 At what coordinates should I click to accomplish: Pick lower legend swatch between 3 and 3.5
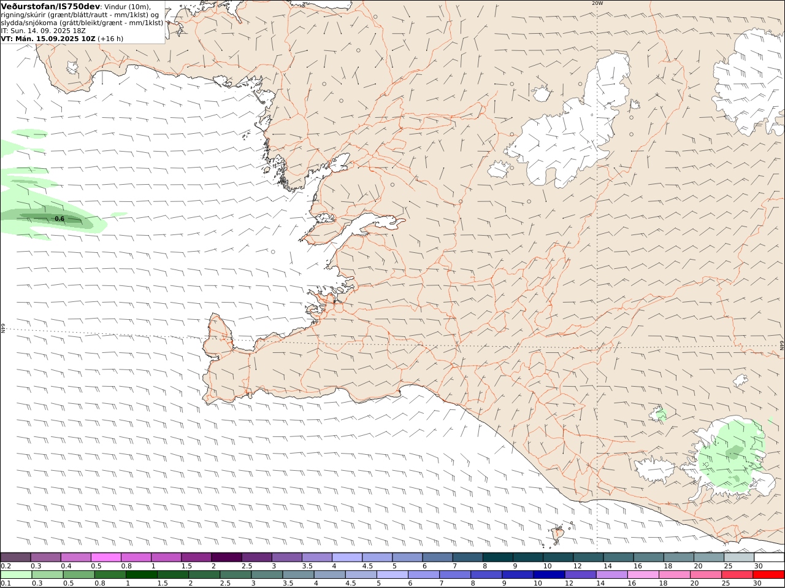[x=266, y=574]
